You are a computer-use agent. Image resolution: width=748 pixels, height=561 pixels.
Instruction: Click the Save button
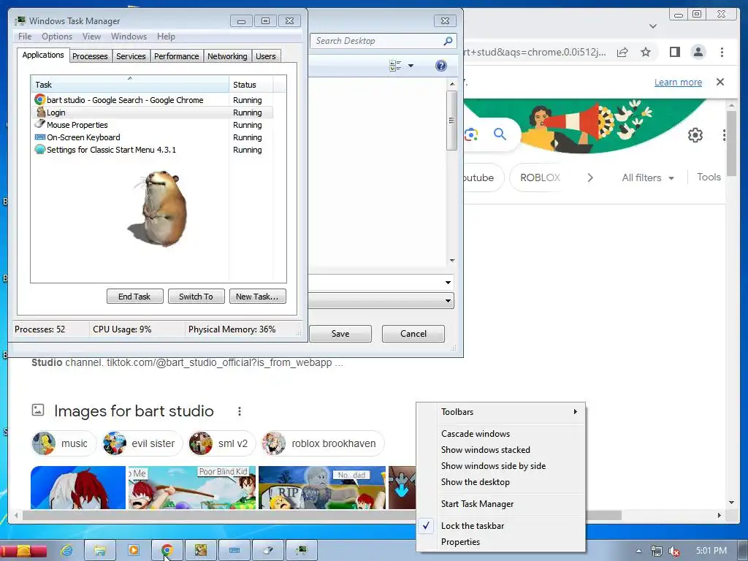click(x=340, y=333)
